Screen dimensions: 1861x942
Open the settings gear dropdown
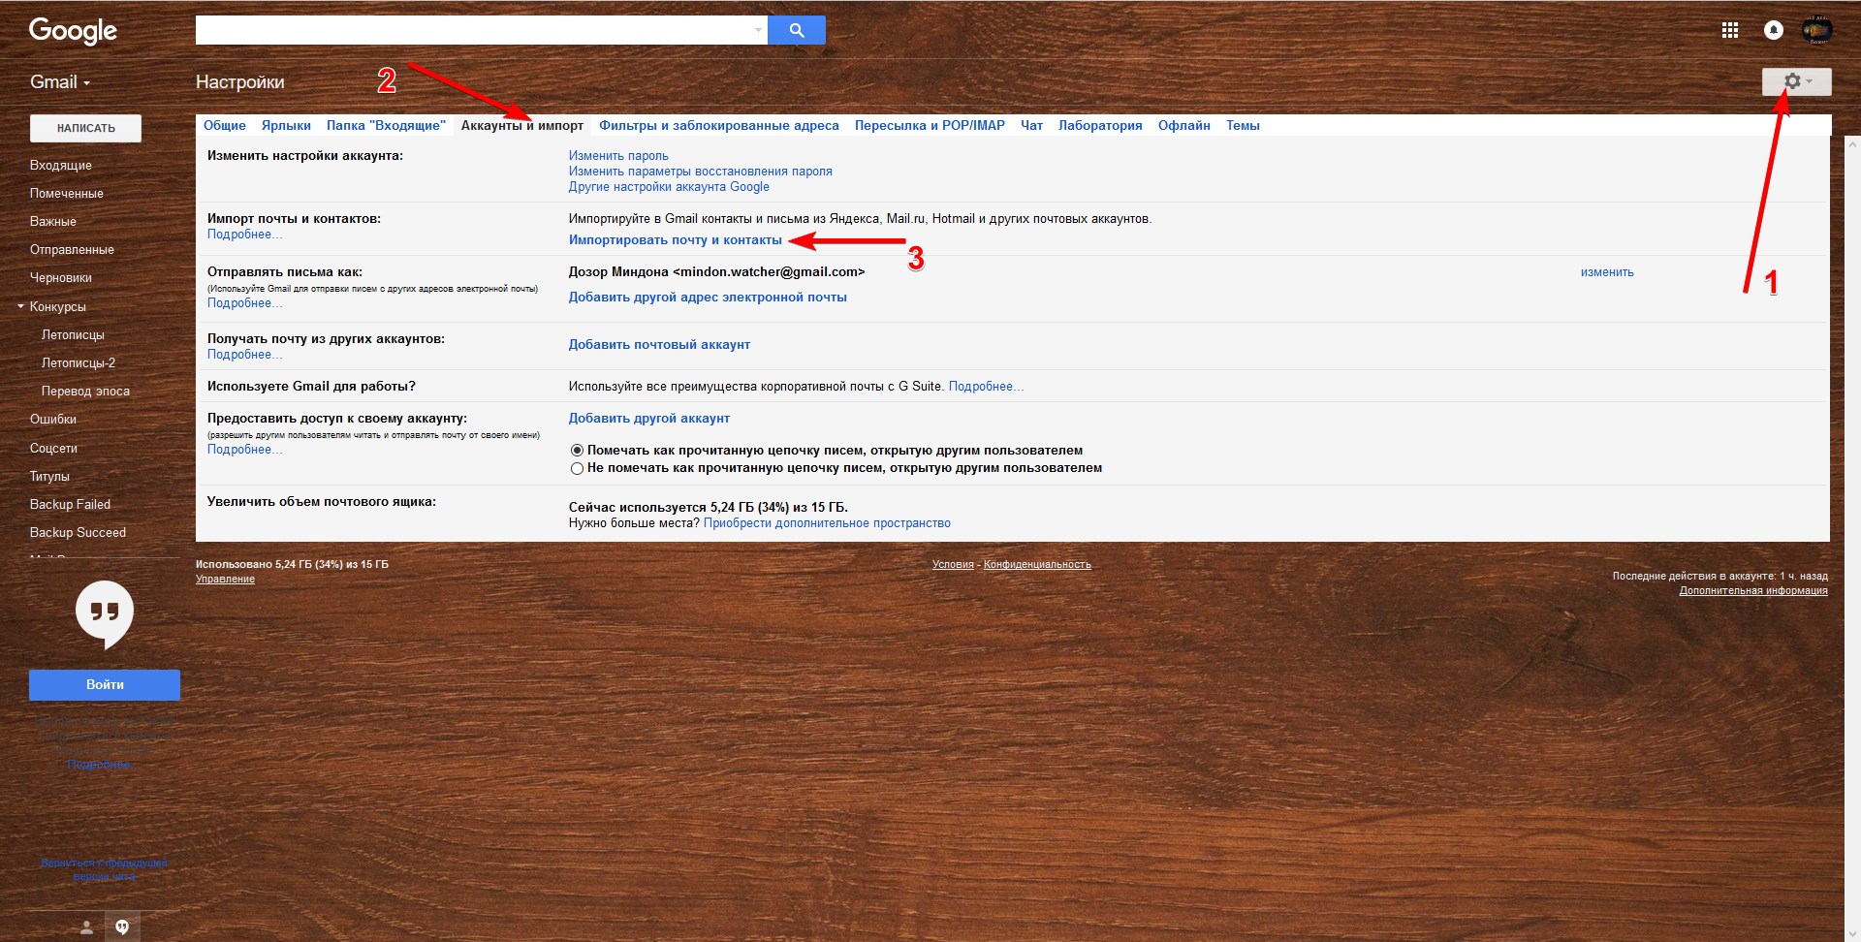[1796, 81]
